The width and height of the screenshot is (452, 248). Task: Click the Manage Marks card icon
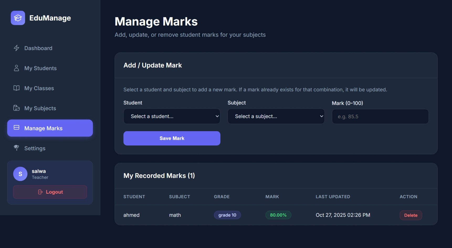coord(17,128)
